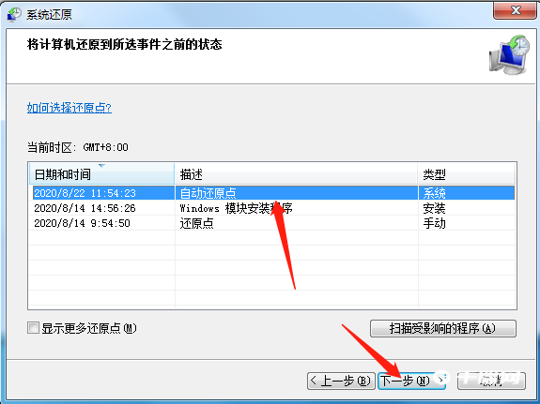Enable the 显示更多还原点 checkbox
The height and width of the screenshot is (404, 540).
(x=33, y=328)
